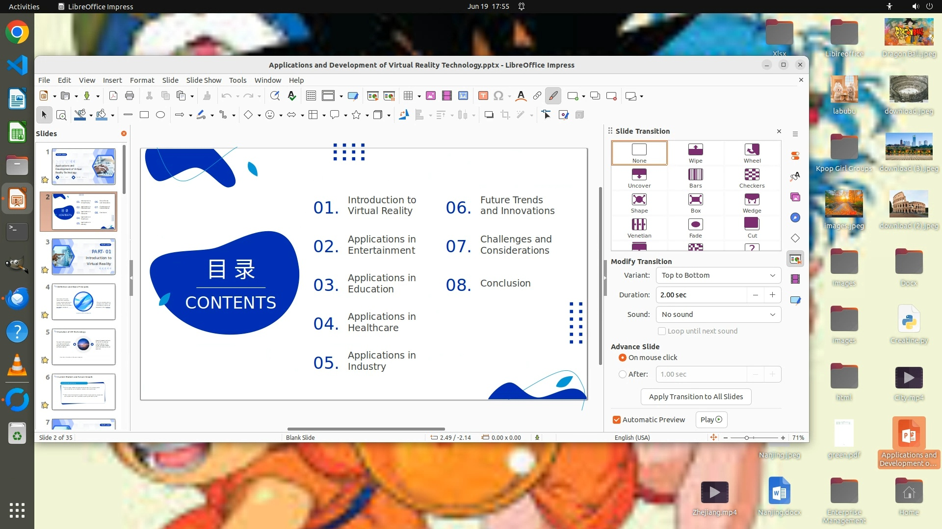
Task: Open the Format menu
Action: click(x=142, y=80)
